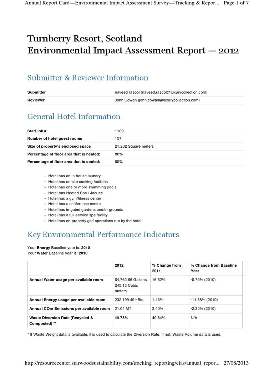Select the reviewer entry John Cowan
274x366 pixels.
click(157, 100)
